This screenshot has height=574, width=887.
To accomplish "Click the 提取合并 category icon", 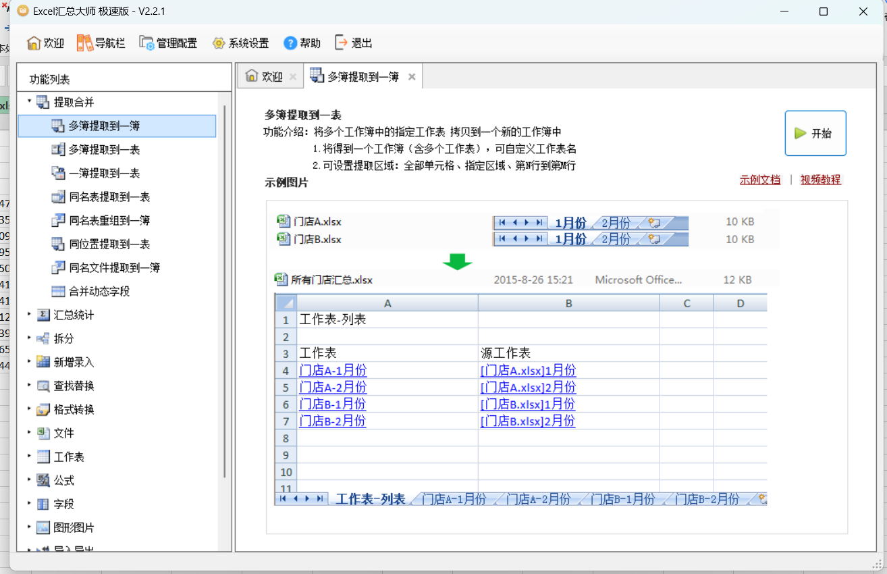I will point(43,102).
